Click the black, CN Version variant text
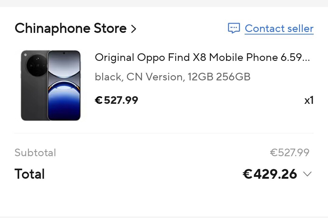The height and width of the screenshot is (218, 328). [139, 77]
